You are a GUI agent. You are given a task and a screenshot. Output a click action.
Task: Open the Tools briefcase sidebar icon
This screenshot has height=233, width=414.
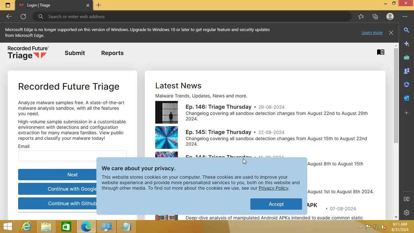[407, 57]
